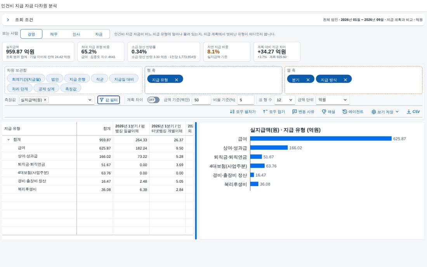Screen dimensions: 427x267
Task: Click 모두 접기 collapse-all icon
Action: [265, 112]
